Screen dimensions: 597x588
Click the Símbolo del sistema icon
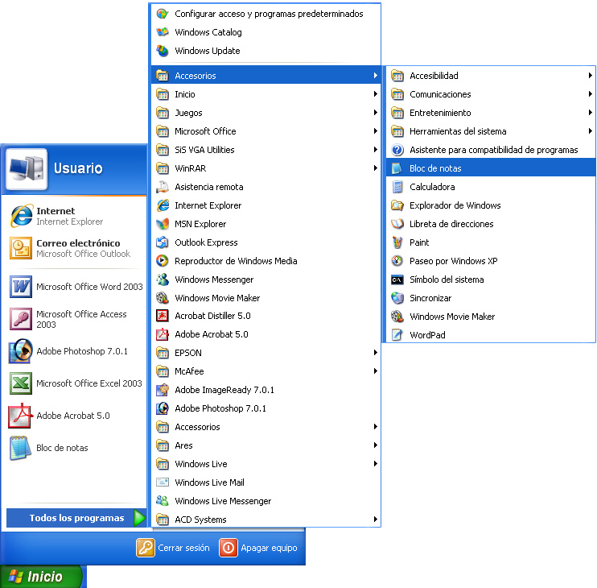(x=397, y=280)
